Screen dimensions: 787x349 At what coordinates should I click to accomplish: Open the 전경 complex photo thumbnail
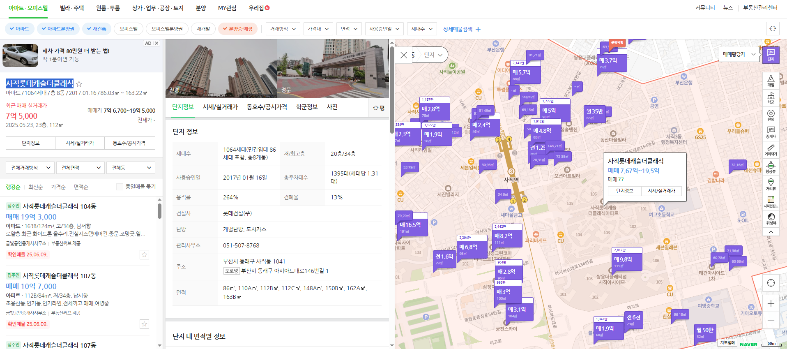tap(221, 69)
